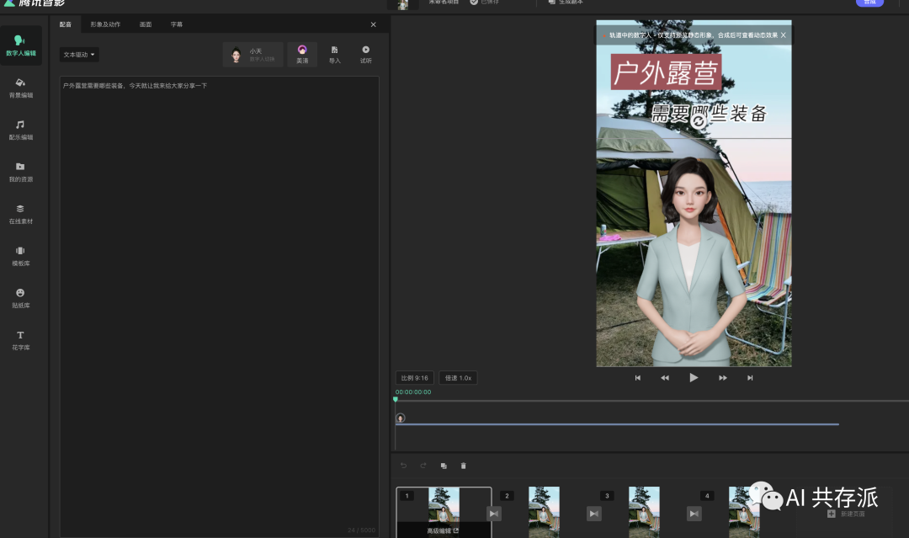This screenshot has width=909, height=538.
Task: Open the 花字库 text styles library
Action: (x=21, y=340)
